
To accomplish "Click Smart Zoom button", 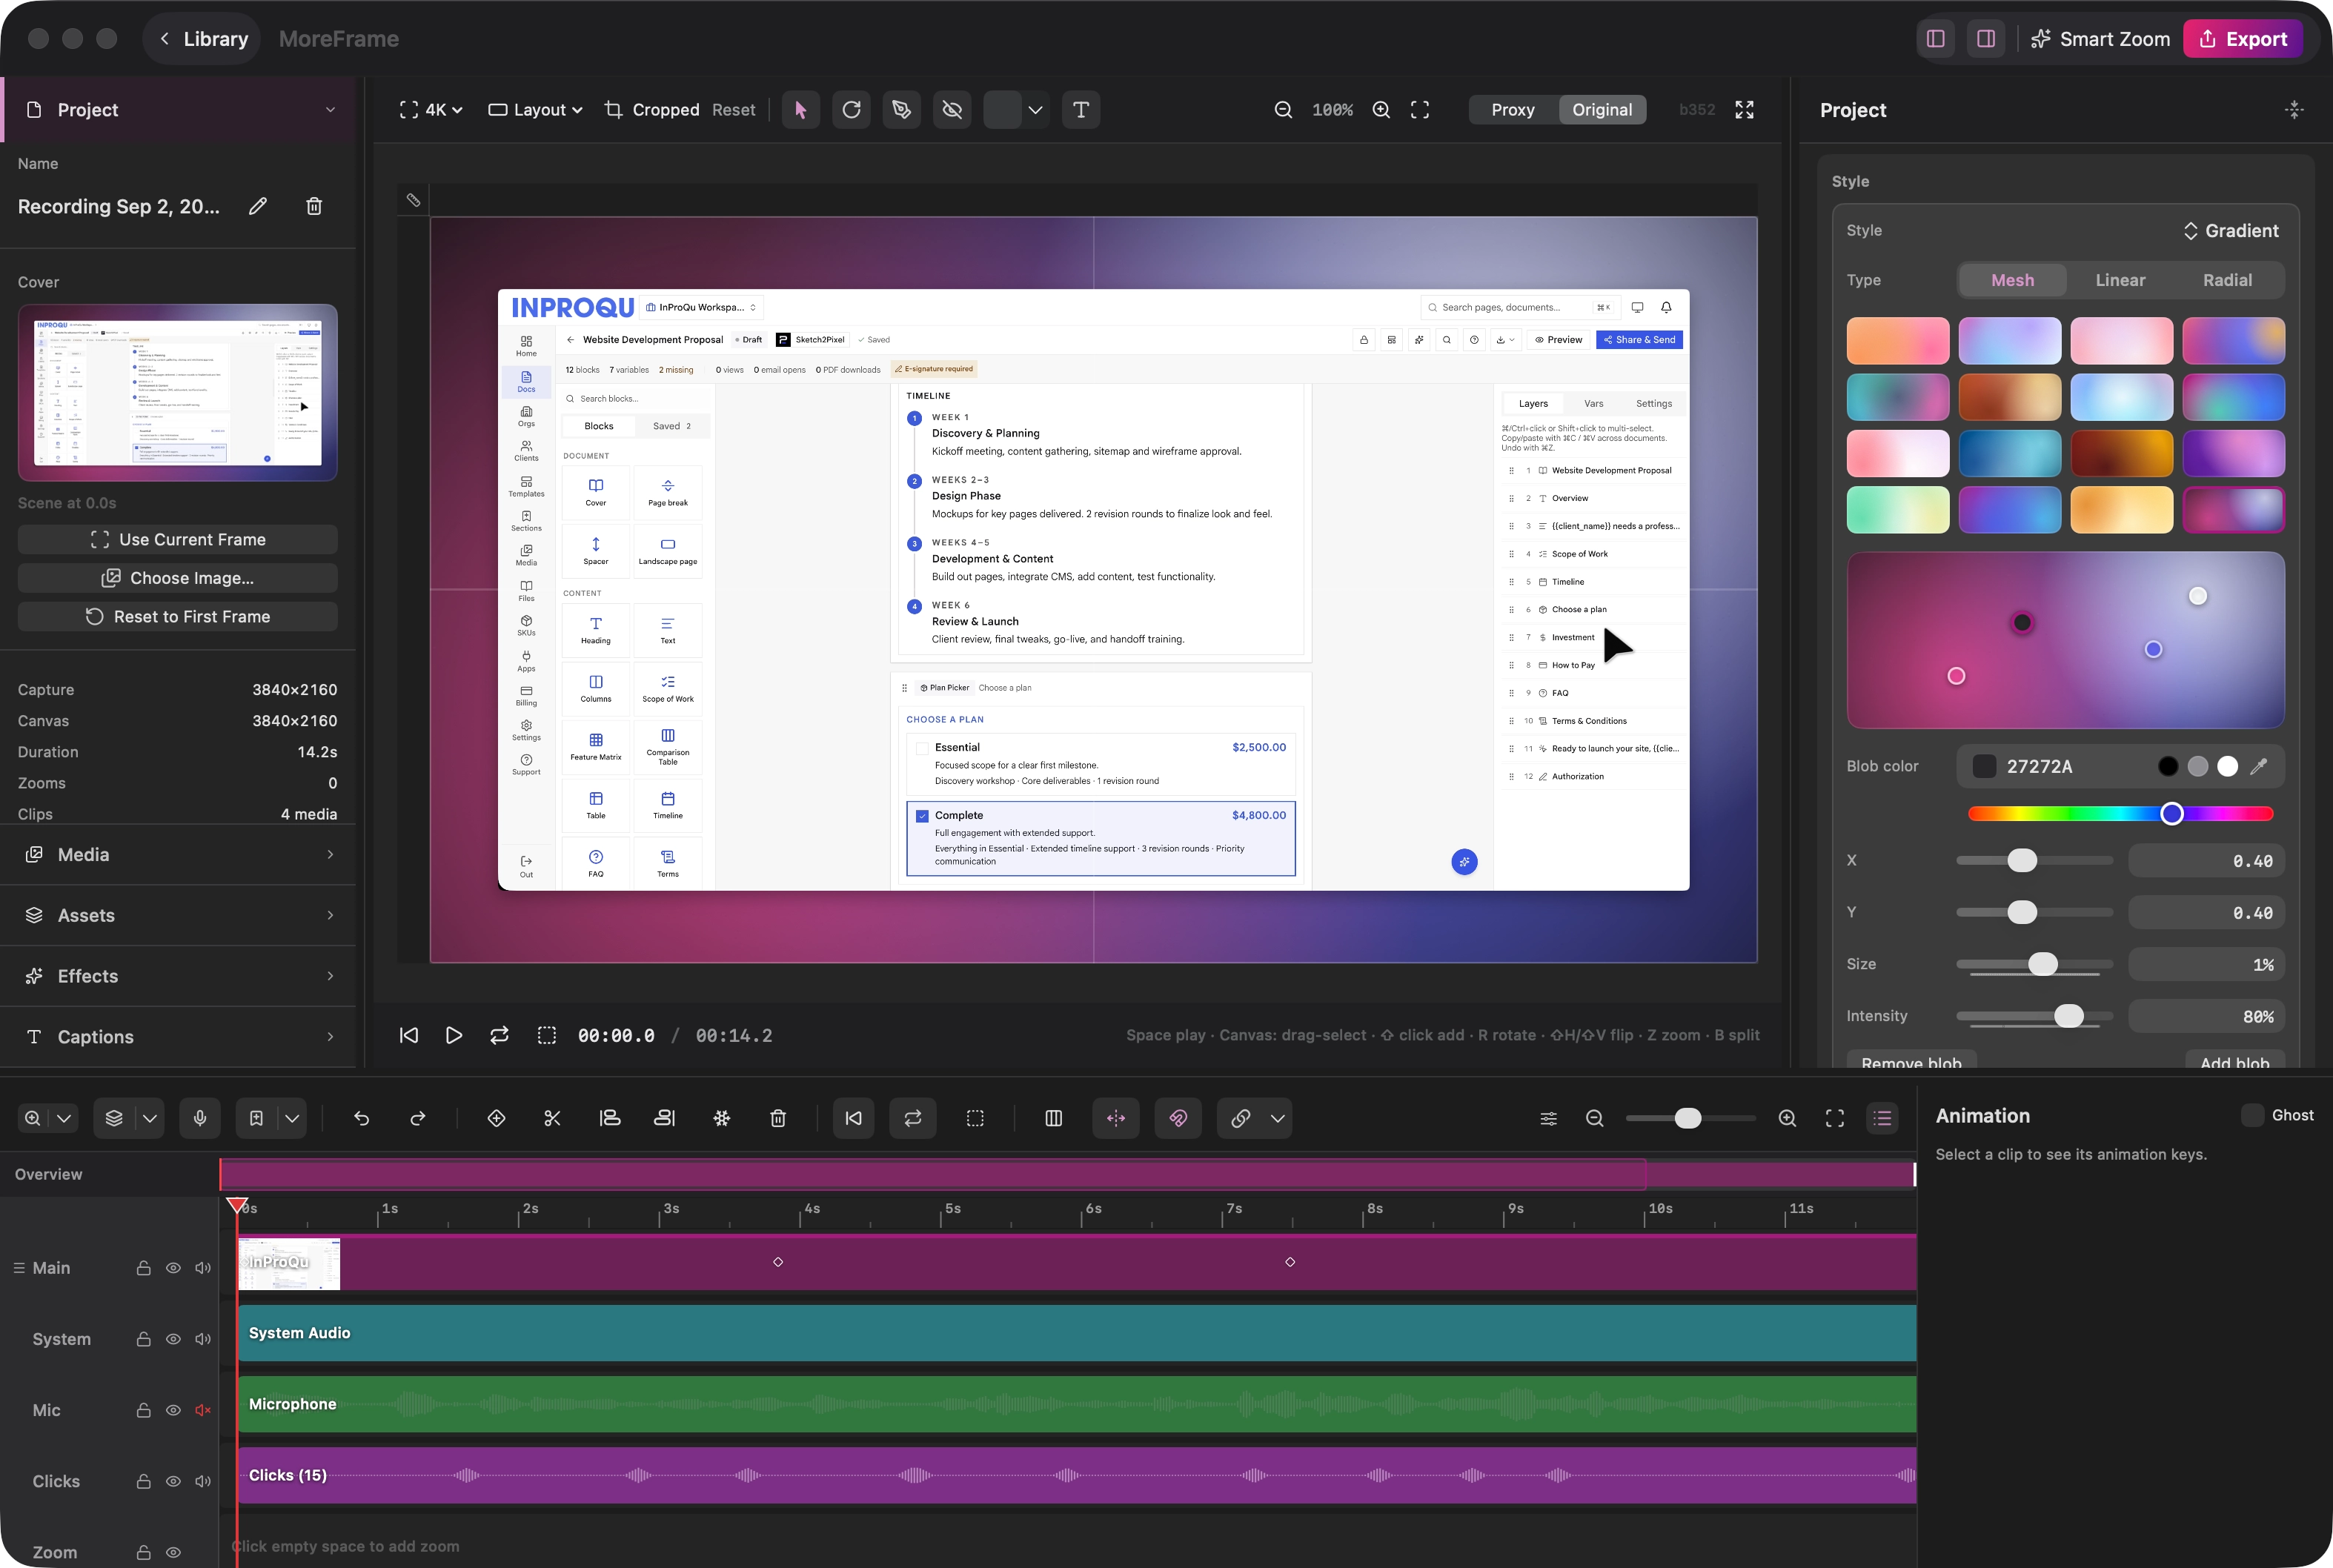I will coord(2100,39).
